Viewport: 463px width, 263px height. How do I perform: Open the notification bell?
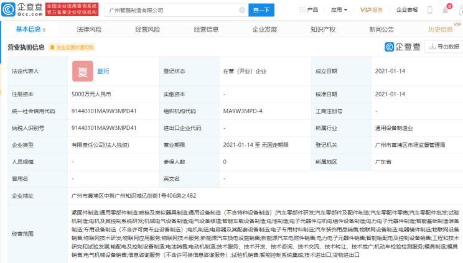coord(445,11)
